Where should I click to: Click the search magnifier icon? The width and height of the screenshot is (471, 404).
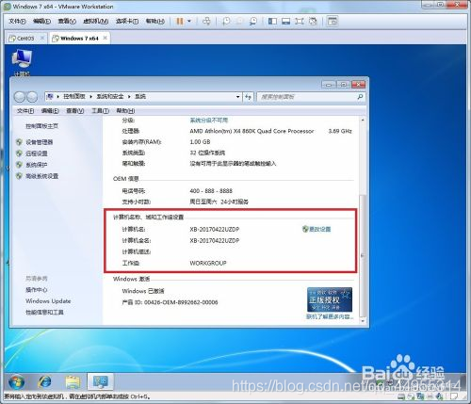click(360, 97)
